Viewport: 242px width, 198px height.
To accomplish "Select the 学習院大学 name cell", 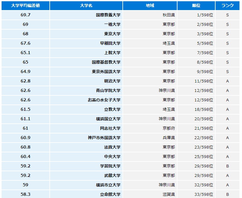I will 86,166.
